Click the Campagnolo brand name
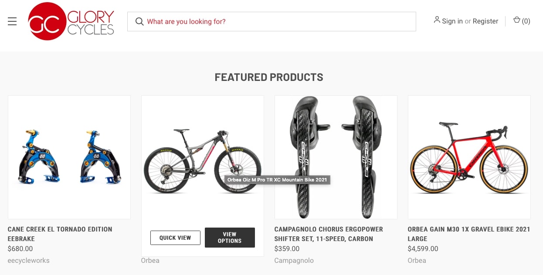This screenshot has height=275, width=543. pyautogui.click(x=294, y=261)
